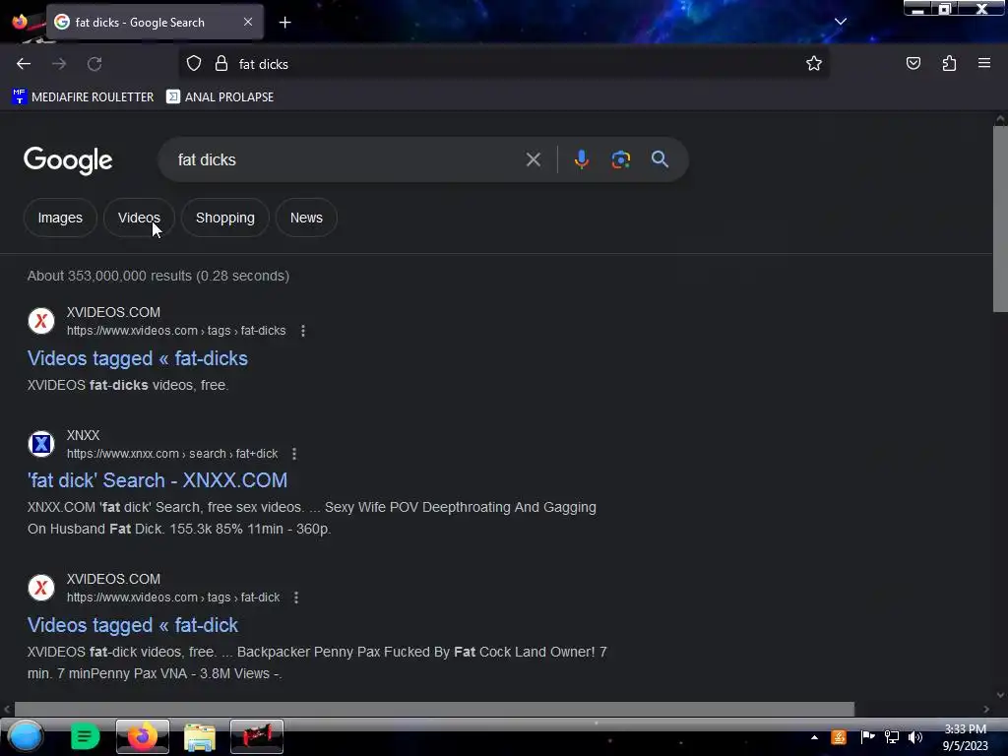Open the network tray icon
This screenshot has height=756, width=1008.
892,736
